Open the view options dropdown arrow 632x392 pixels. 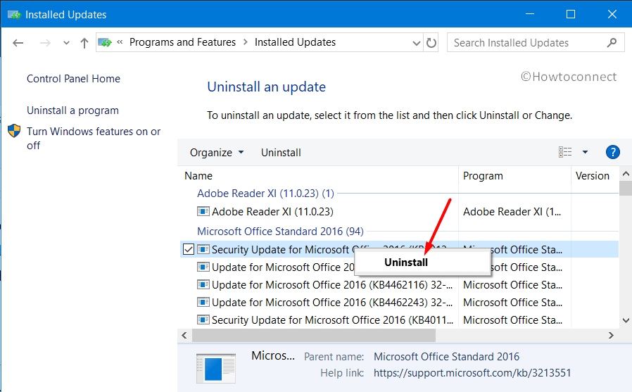[x=585, y=152]
